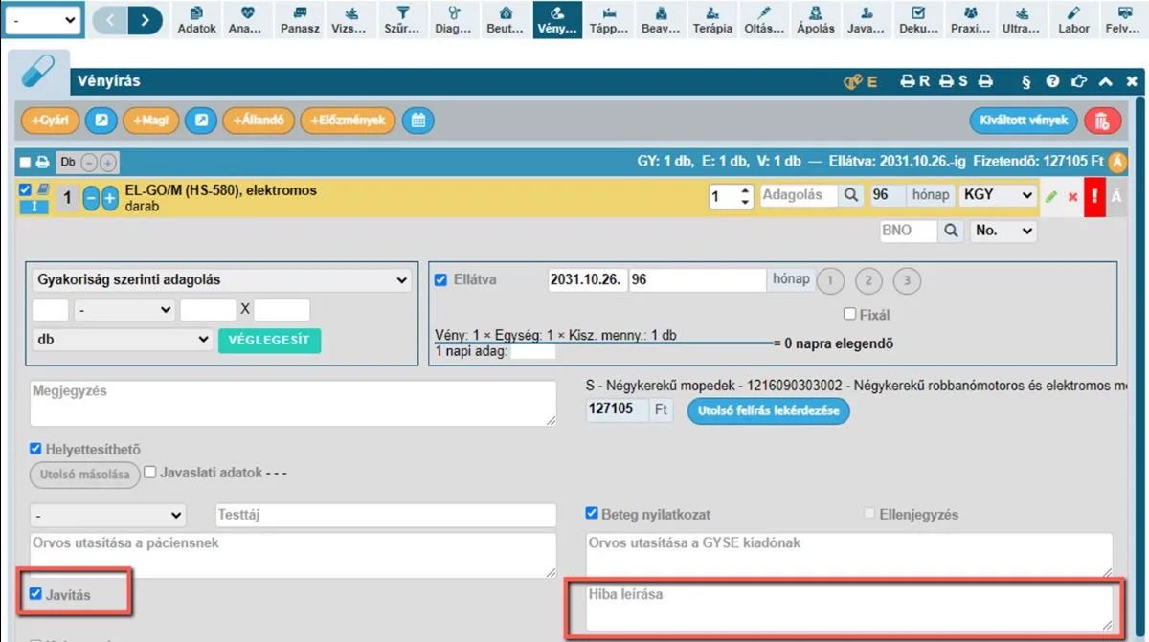Click Utolsó felírás lekérdezése button
This screenshot has width=1149, height=642.
click(768, 410)
